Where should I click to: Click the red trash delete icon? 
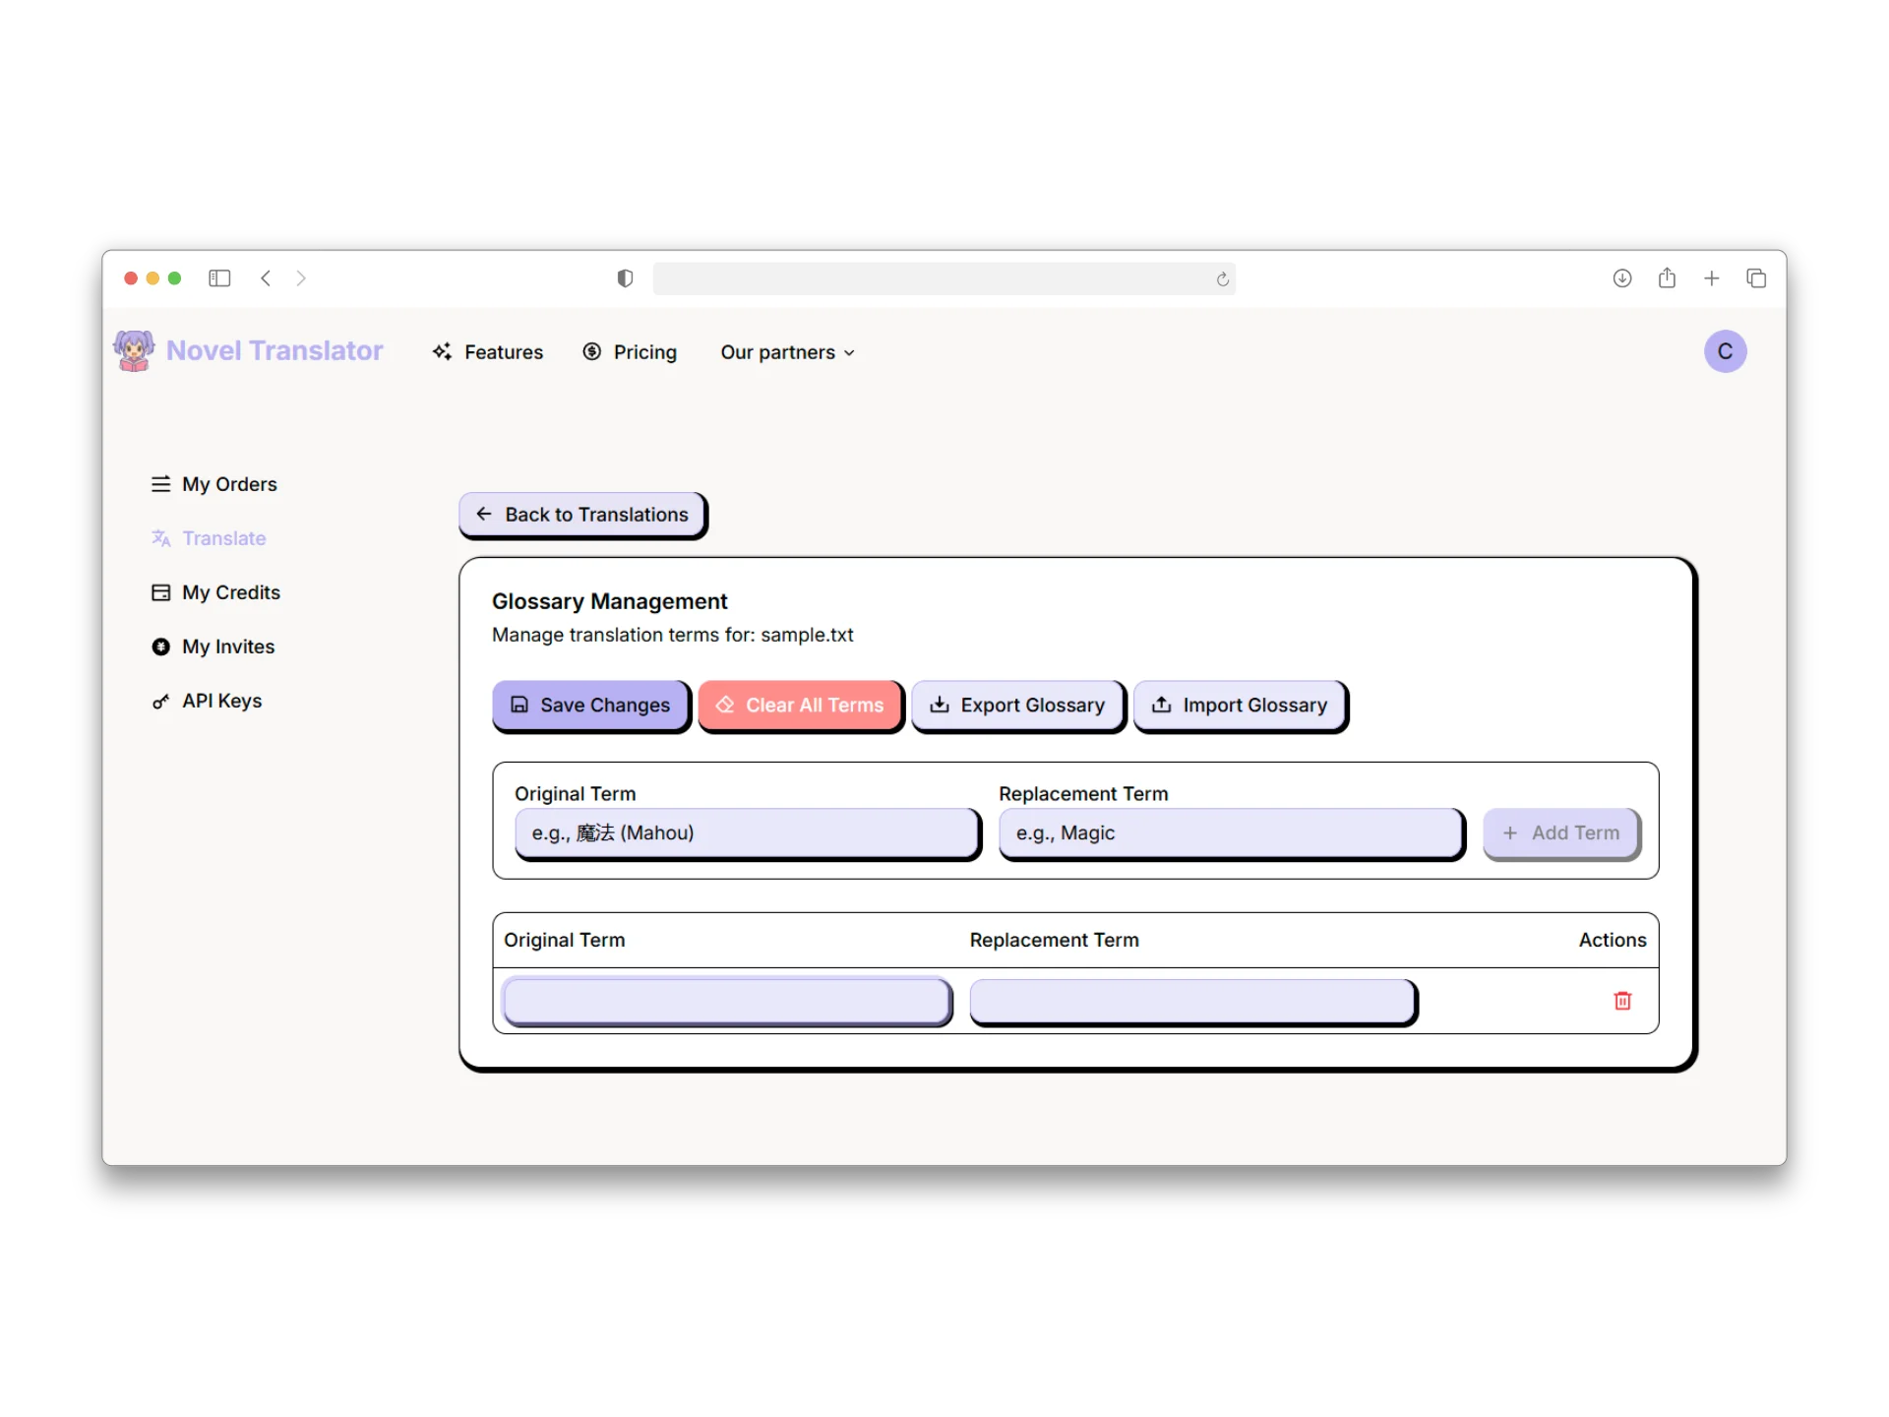[x=1622, y=1001]
